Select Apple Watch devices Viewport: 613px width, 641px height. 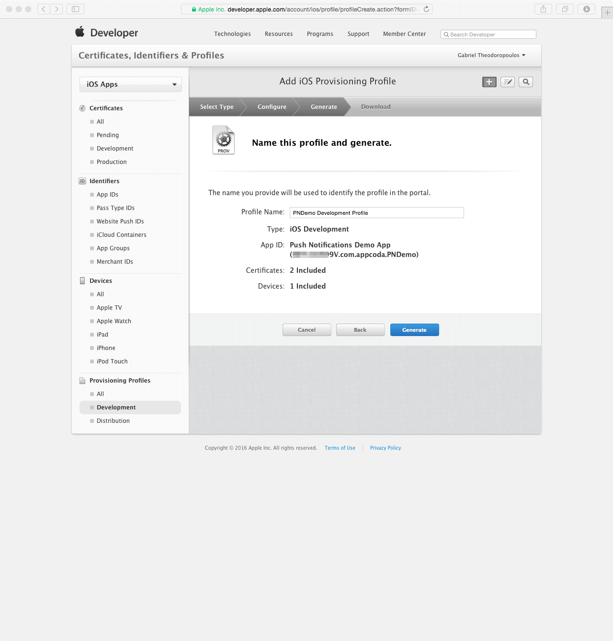click(114, 321)
